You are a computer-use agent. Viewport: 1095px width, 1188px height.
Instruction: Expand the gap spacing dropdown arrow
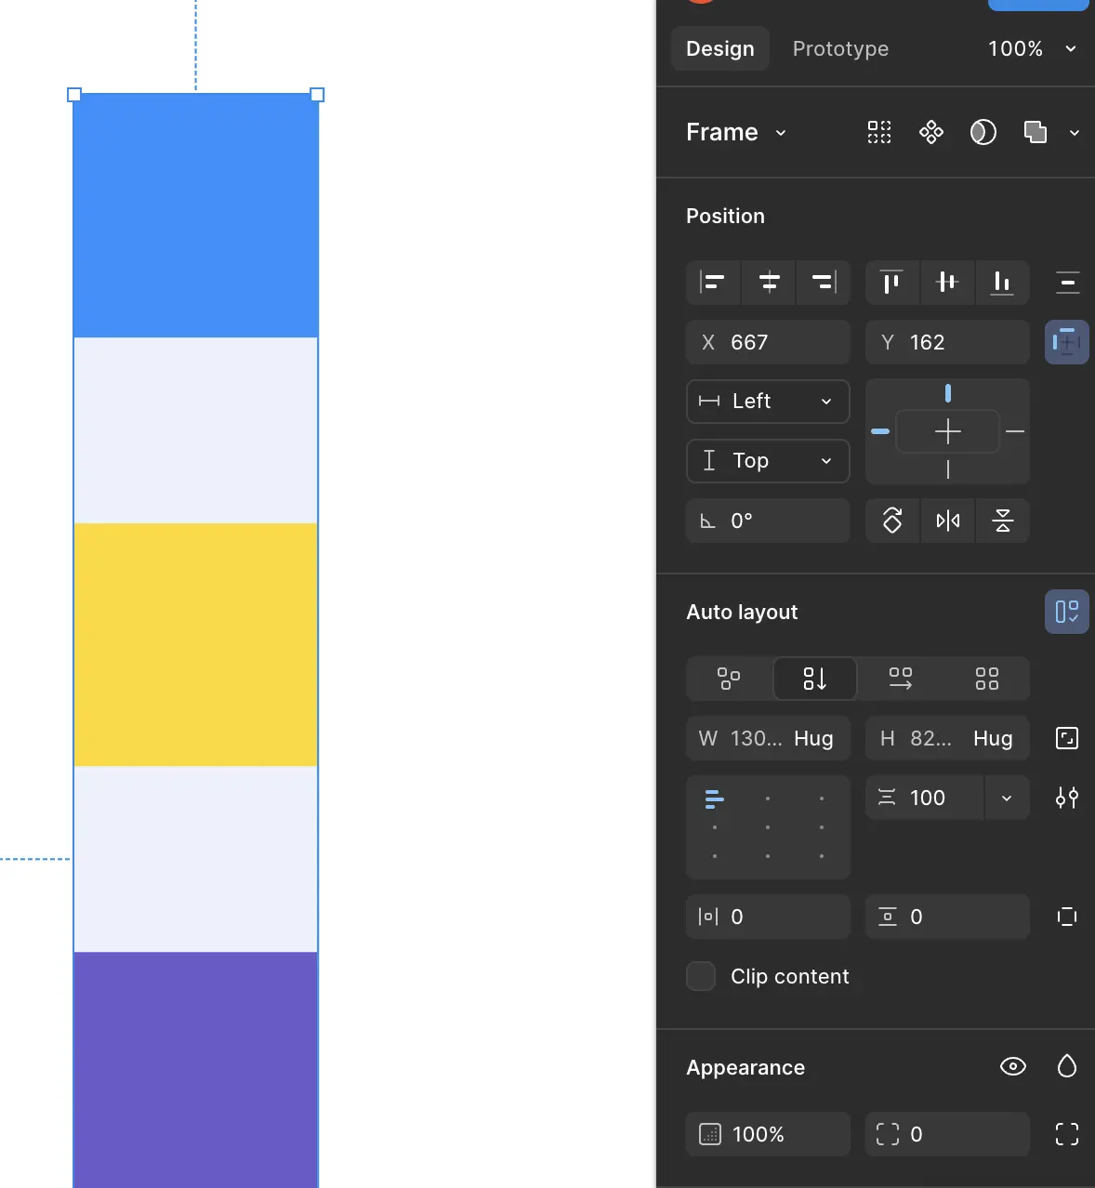[x=1006, y=798]
